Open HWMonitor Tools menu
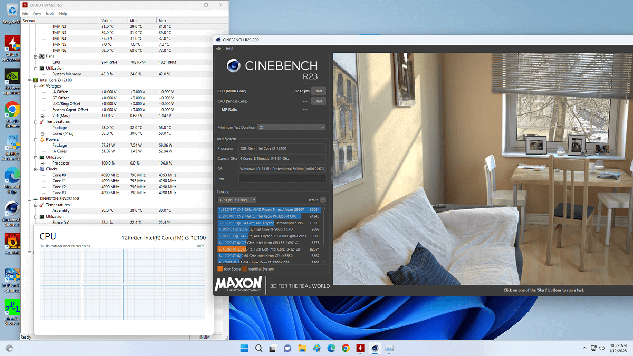 [x=50, y=13]
